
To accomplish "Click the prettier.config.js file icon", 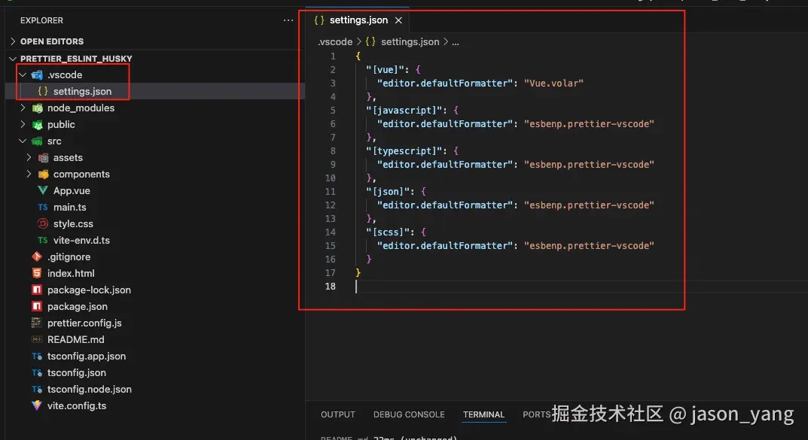I will point(37,323).
